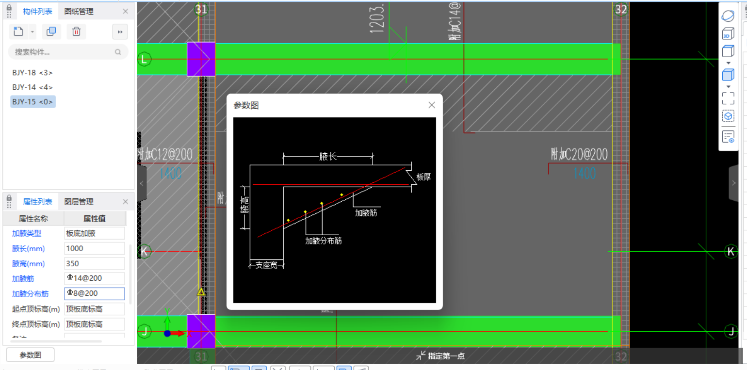Viewport: 747px width, 370px height.
Task: Click 起点顶标高(m) property label
Action: (x=36, y=309)
